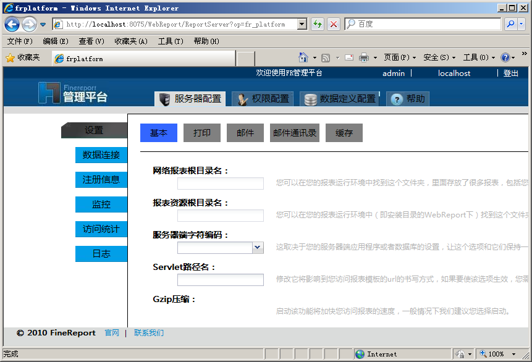
Task: Click the 百度 search box
Action: [423, 24]
